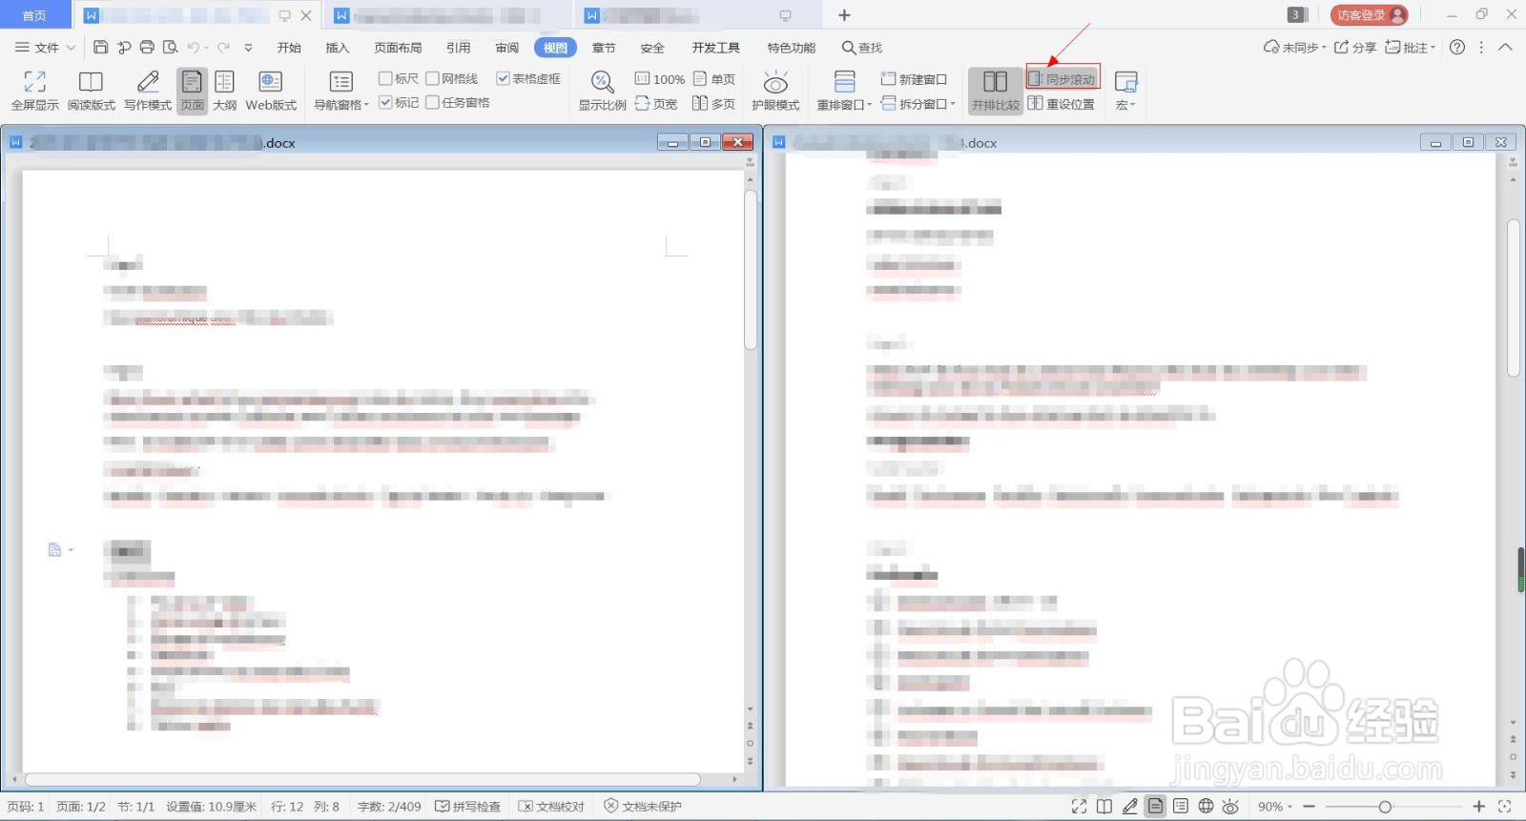This screenshot has height=821, width=1526.
Task: Click the zoom in plus button
Action: click(x=1479, y=807)
